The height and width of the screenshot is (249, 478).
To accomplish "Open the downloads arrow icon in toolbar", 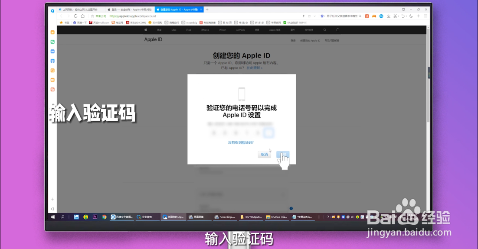I will [388, 16].
